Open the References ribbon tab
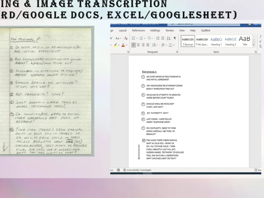 138,30
